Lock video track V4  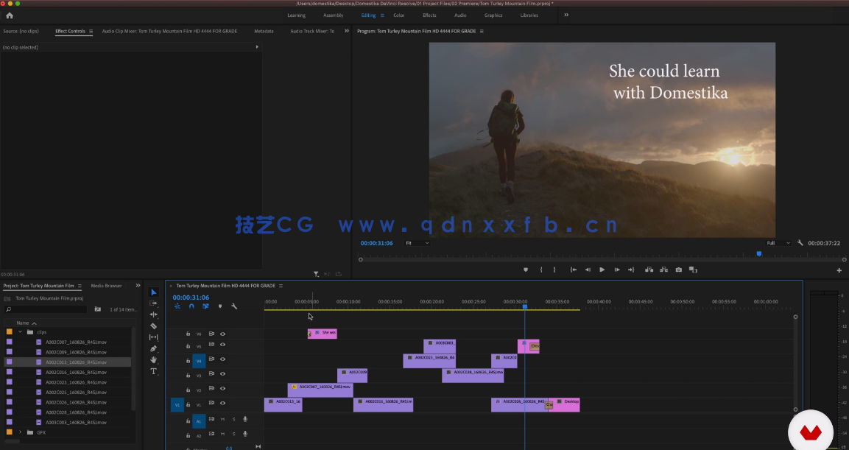(188, 359)
